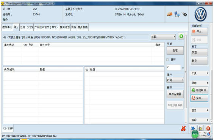214x140 pixels.
Task: Click the orange vehicle connection status icon
Action: tap(170, 14)
